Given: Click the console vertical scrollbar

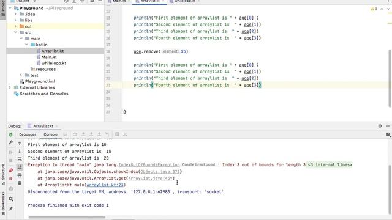Looking at the screenshot, I should (x=390, y=189).
